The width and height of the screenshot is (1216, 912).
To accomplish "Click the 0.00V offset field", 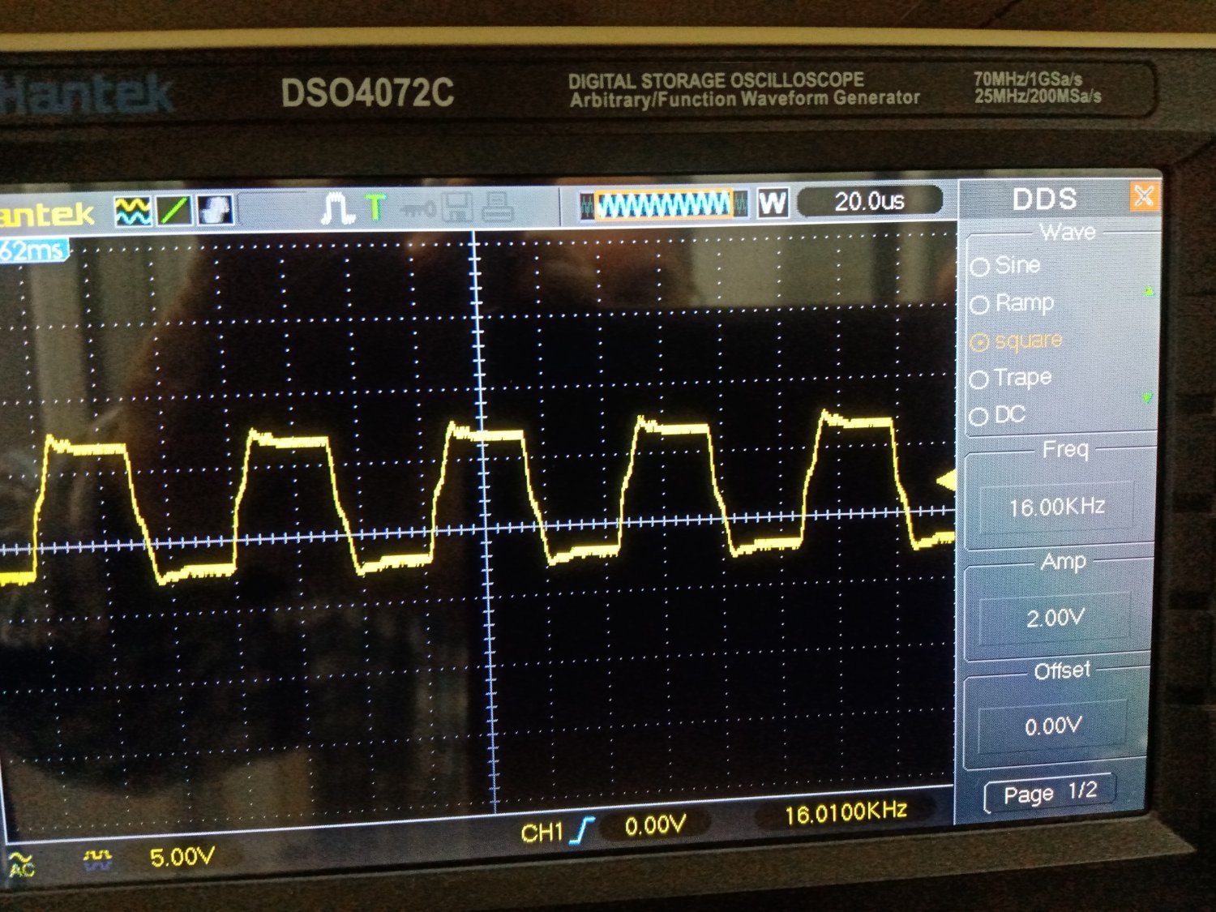I will pos(1053,726).
